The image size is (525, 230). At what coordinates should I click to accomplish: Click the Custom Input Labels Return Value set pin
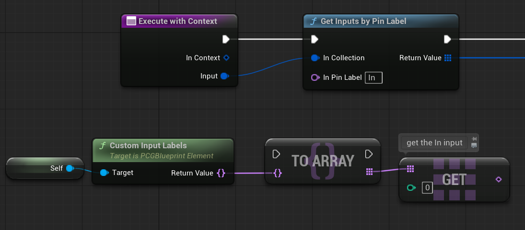[221, 173]
